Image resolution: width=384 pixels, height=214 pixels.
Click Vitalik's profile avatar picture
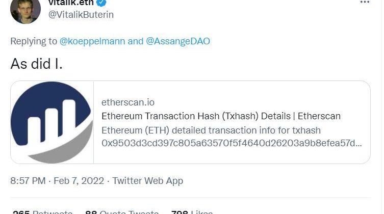coord(25,10)
